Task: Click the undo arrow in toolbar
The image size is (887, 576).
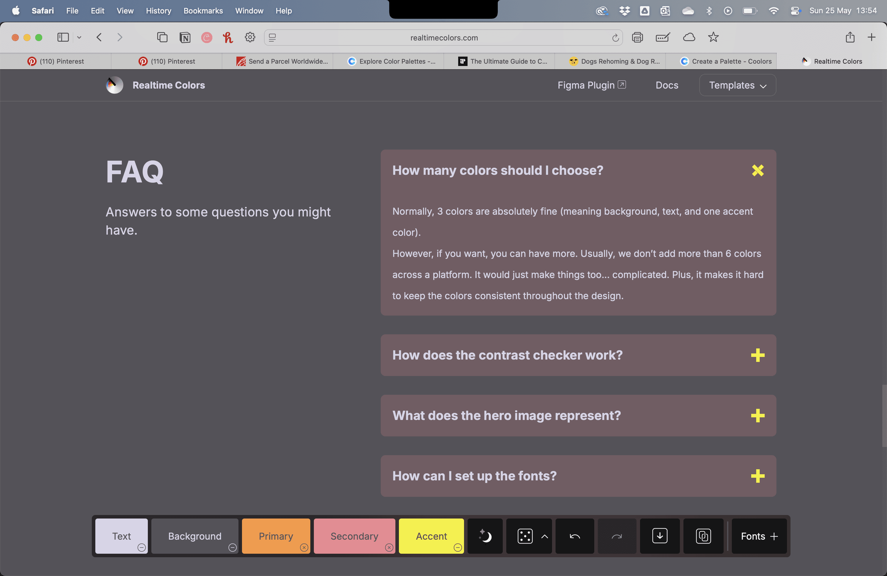Action: [575, 536]
